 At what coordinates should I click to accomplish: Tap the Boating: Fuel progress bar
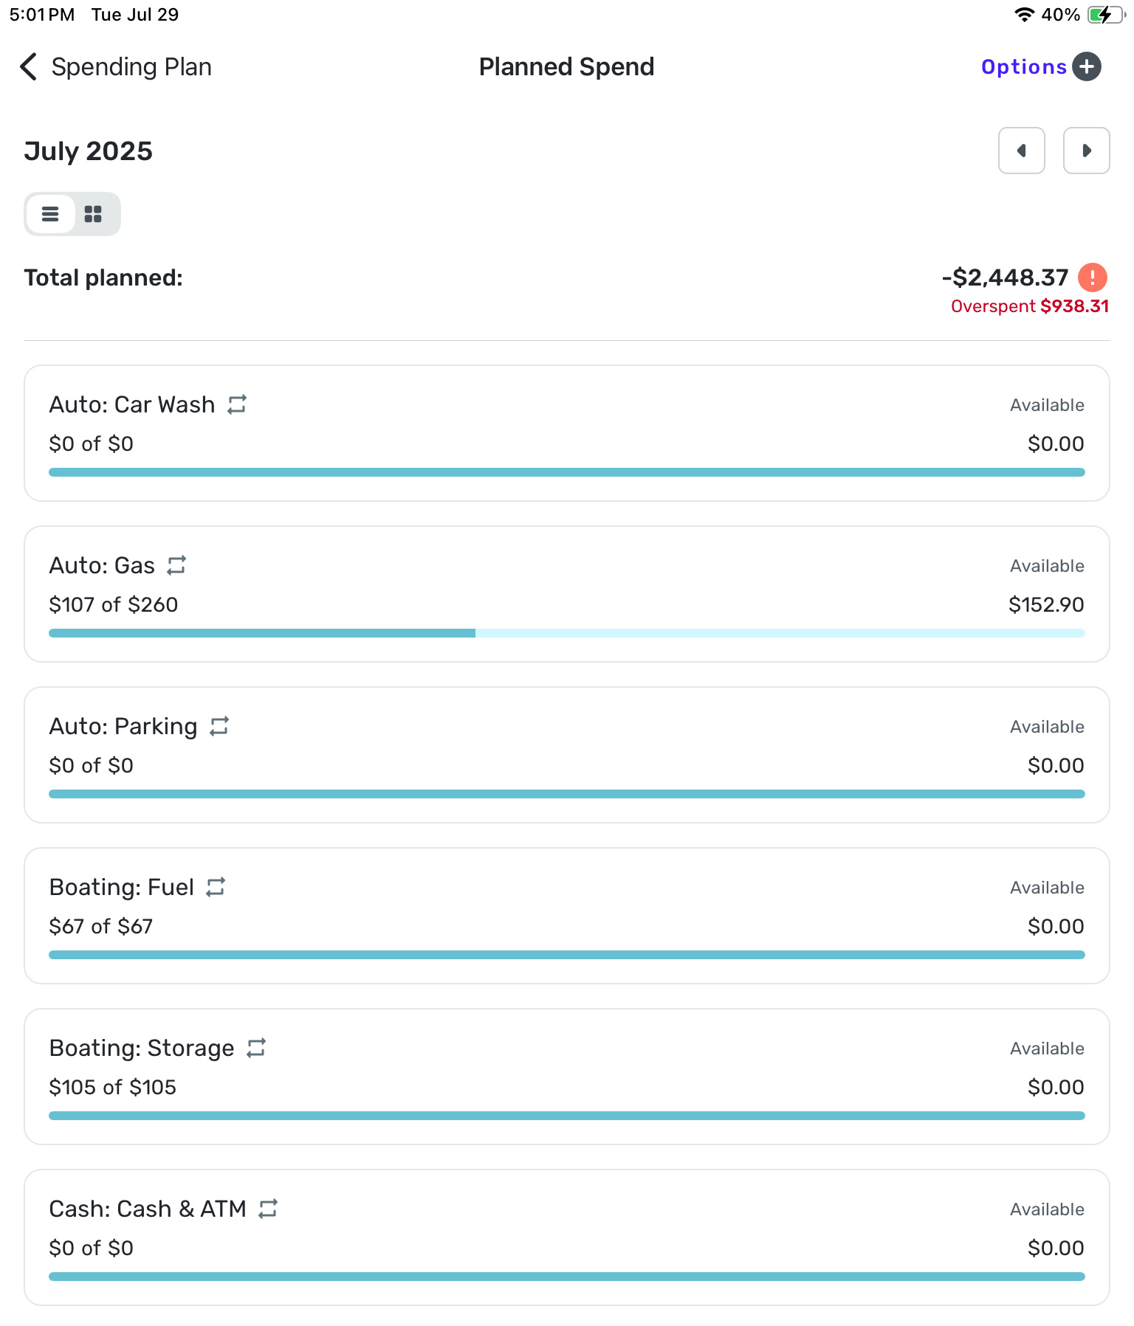tap(566, 955)
